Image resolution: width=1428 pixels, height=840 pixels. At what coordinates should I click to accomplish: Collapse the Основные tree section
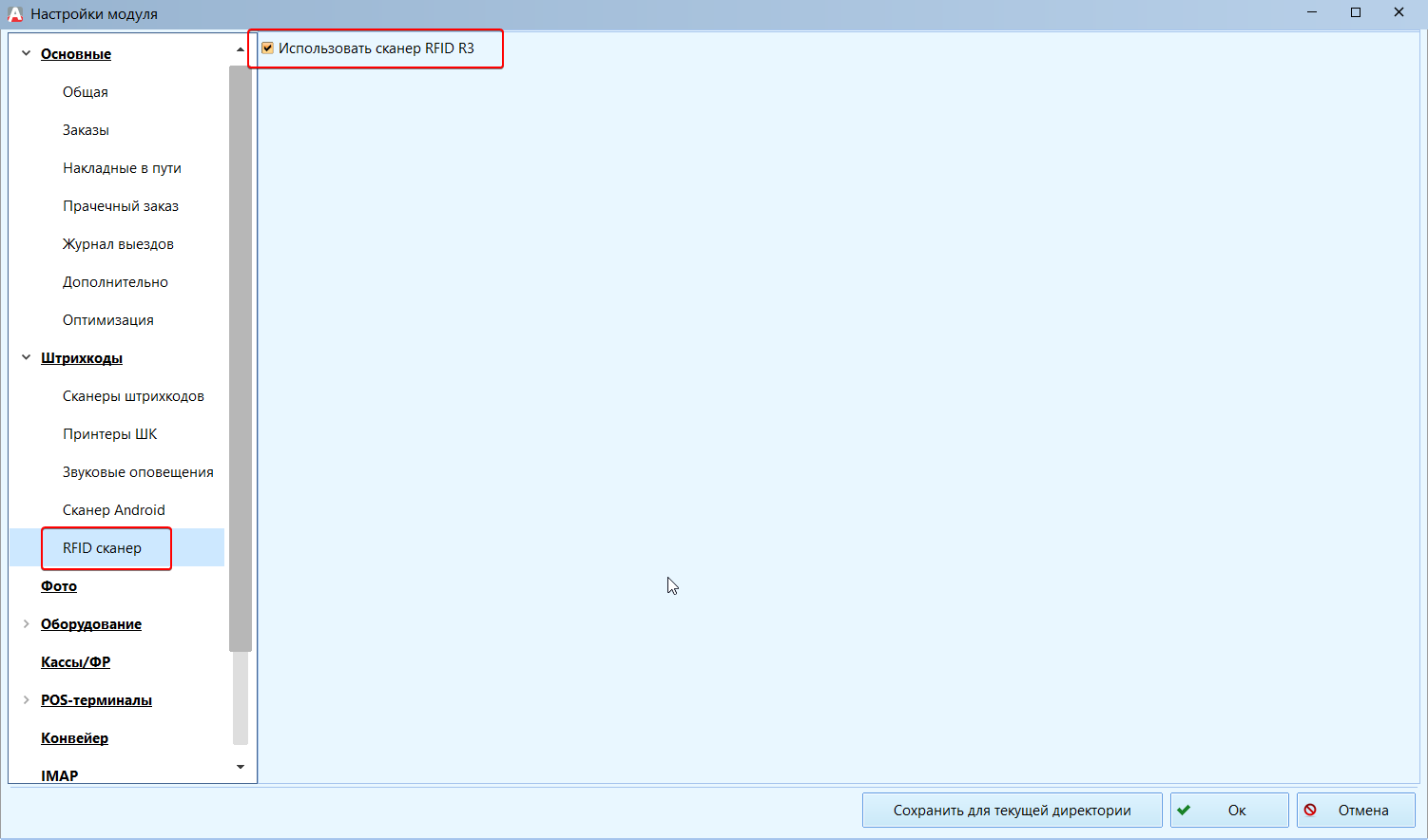point(26,54)
